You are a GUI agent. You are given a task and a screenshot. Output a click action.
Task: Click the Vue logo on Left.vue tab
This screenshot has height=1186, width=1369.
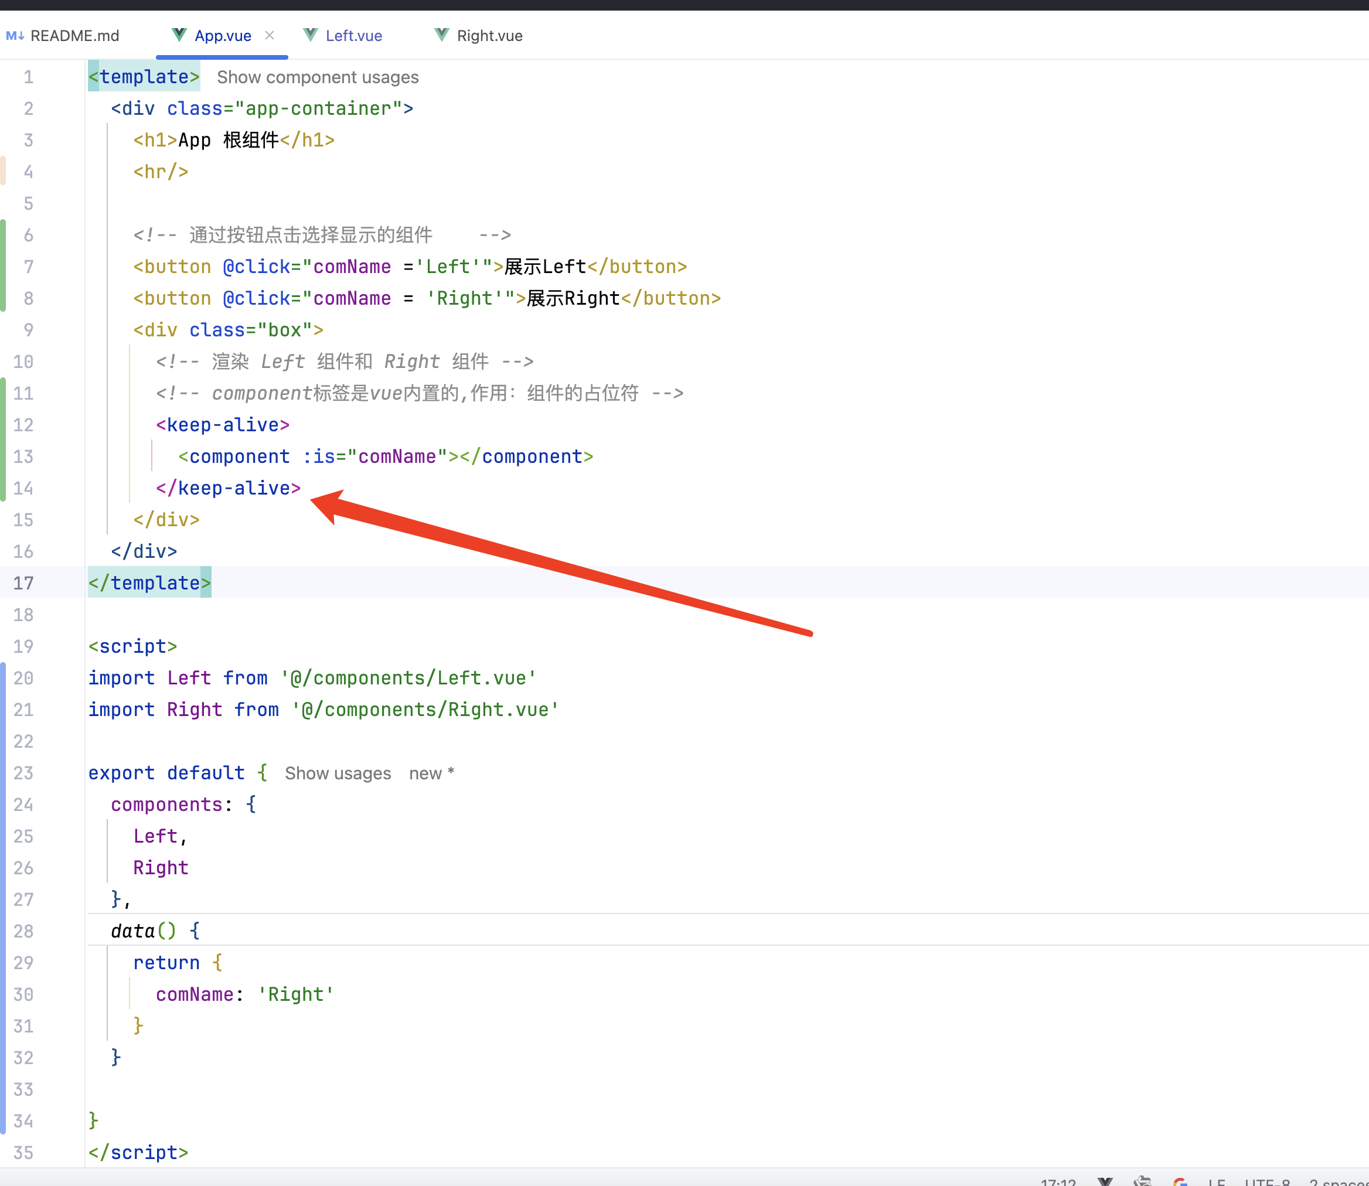[x=310, y=35]
